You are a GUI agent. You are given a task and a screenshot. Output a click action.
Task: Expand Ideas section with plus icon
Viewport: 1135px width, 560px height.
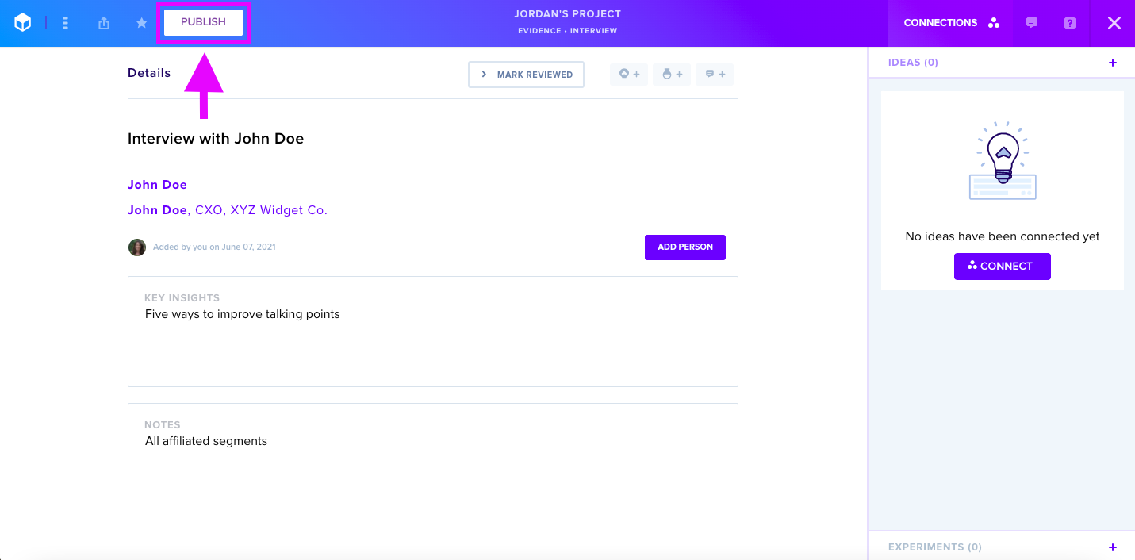tap(1113, 63)
